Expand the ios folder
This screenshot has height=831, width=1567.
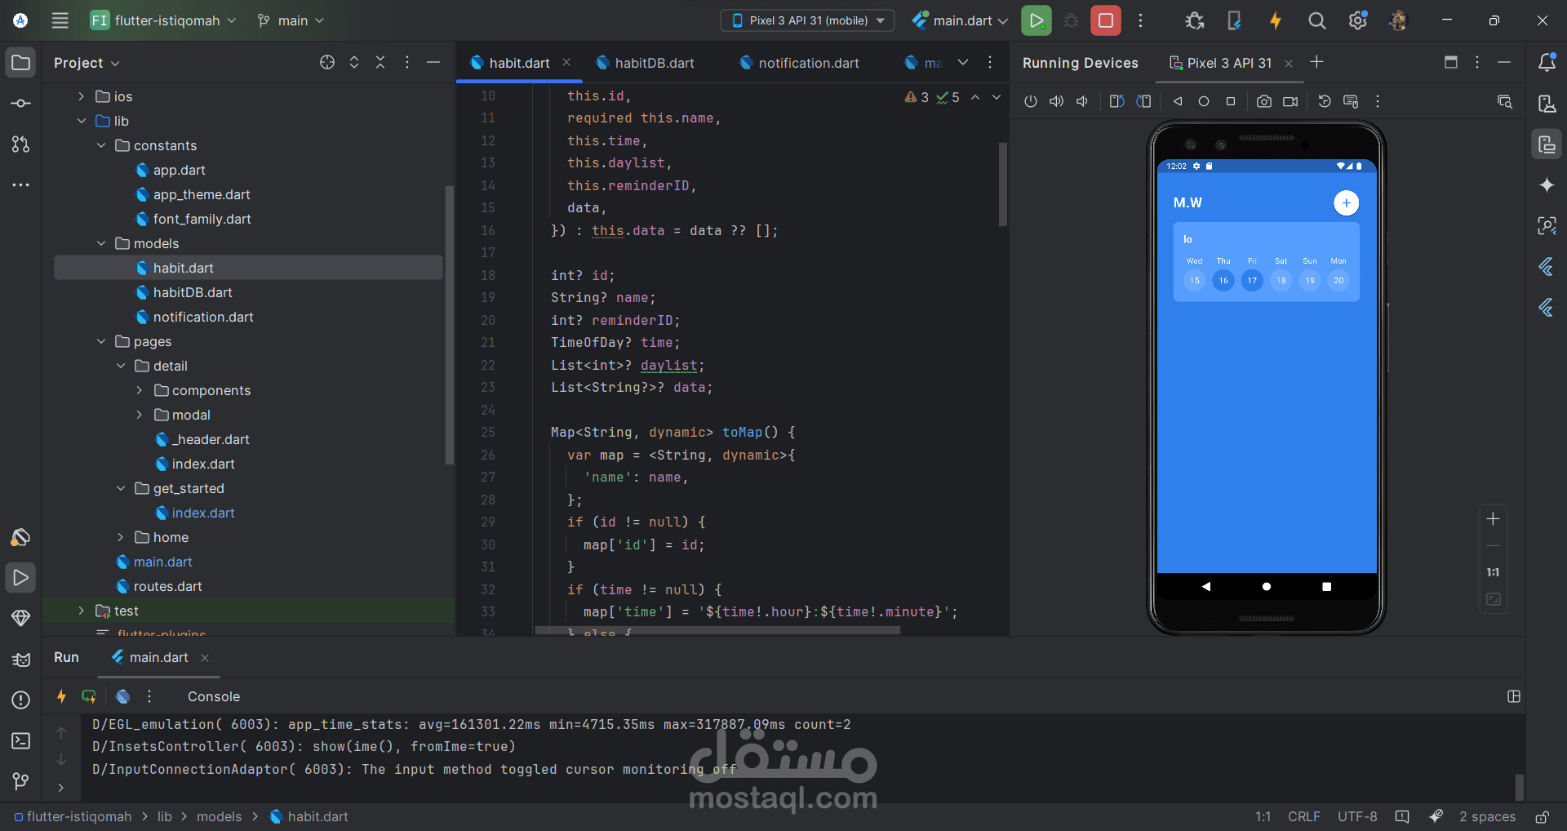coord(81,96)
